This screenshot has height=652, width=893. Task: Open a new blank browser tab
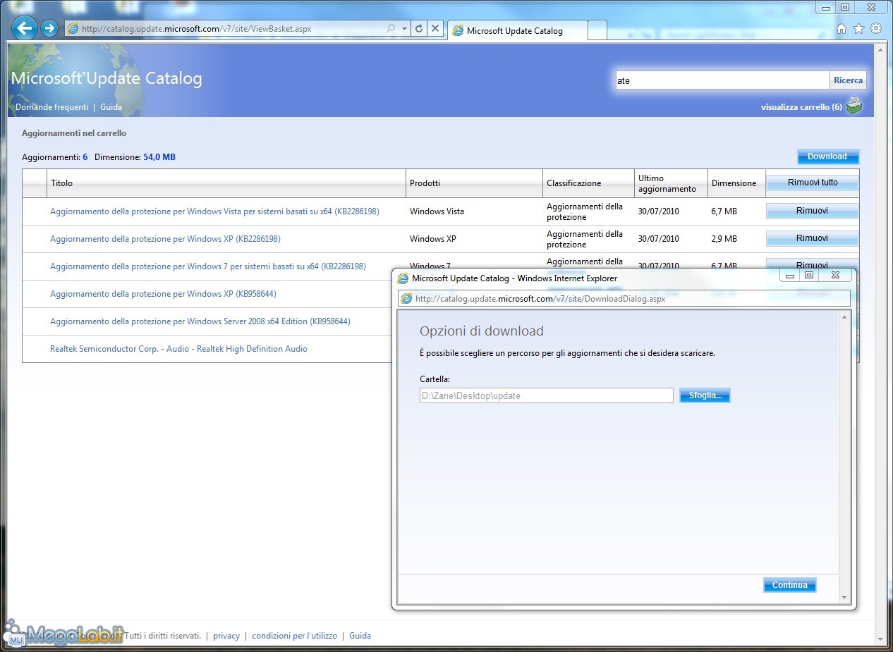[x=597, y=31]
